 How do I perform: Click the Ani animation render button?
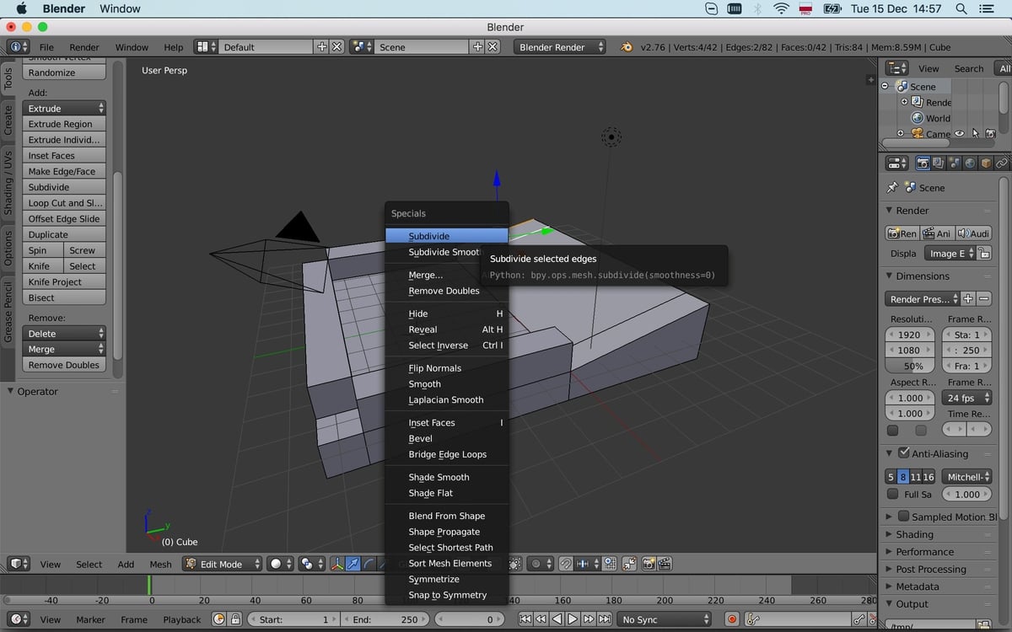[x=939, y=233]
